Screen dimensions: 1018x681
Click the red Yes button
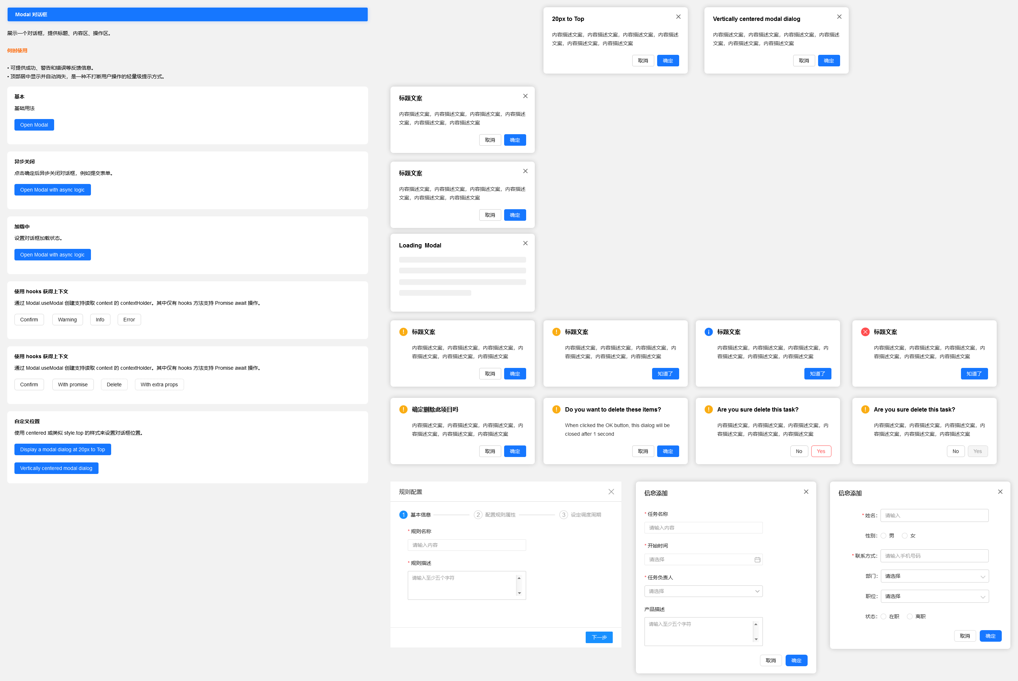[x=821, y=451]
